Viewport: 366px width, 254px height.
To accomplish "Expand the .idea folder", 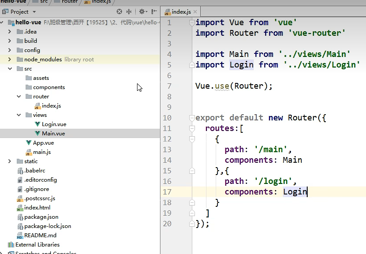I will pyautogui.click(x=10, y=31).
